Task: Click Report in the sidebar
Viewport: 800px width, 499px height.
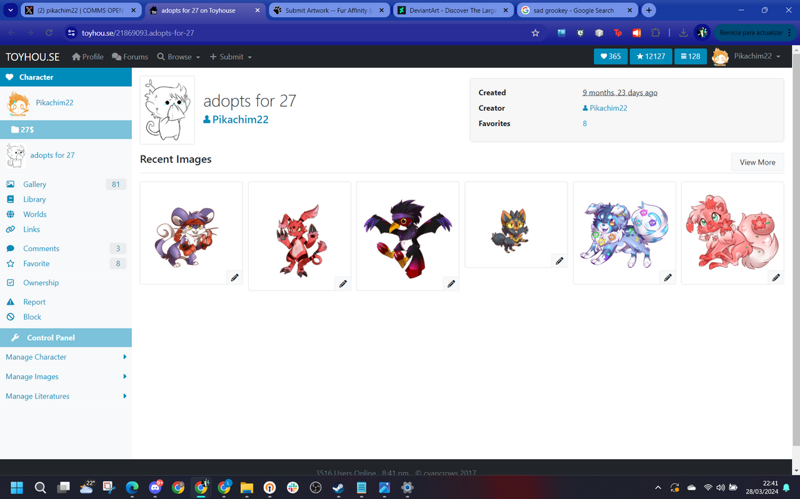Action: 34,302
